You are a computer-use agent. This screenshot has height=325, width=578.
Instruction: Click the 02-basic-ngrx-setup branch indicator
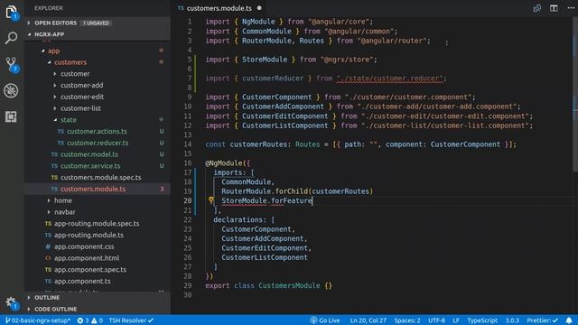[x=37, y=320]
